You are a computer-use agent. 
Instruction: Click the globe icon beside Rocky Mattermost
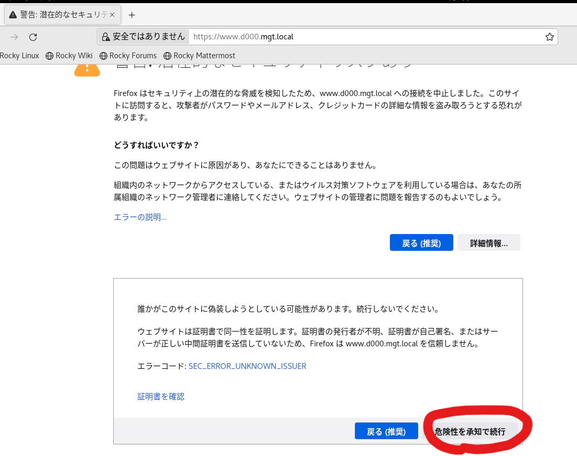[167, 56]
